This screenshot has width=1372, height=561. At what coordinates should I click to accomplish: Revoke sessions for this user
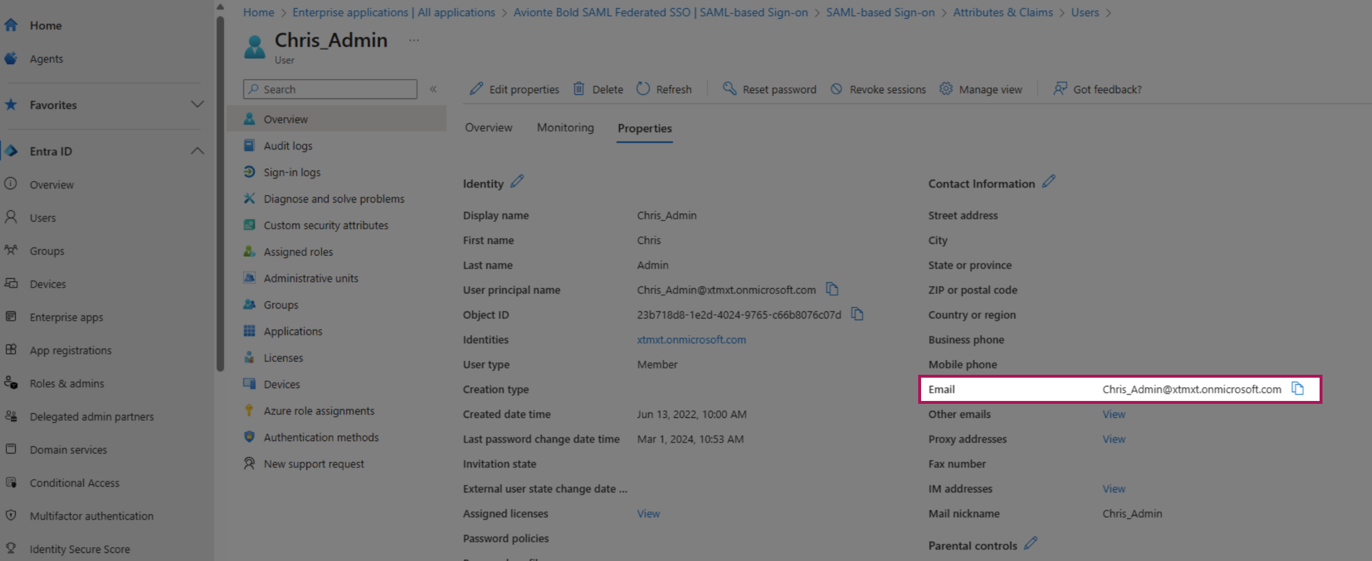point(878,89)
